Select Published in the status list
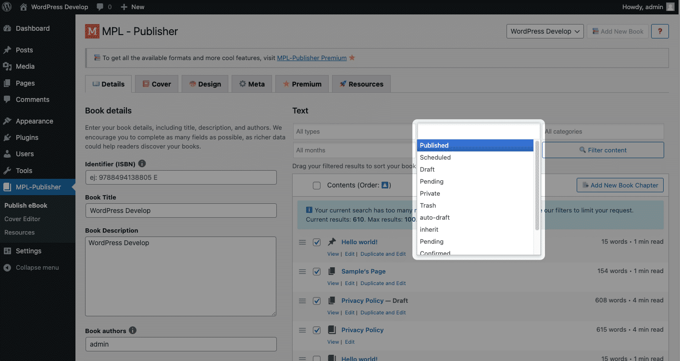This screenshot has width=680, height=361. click(475, 145)
